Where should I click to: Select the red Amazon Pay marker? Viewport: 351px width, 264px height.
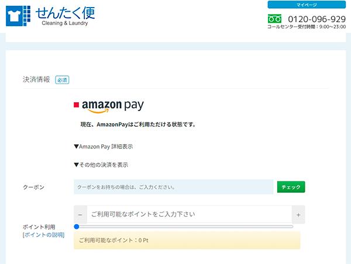point(76,105)
